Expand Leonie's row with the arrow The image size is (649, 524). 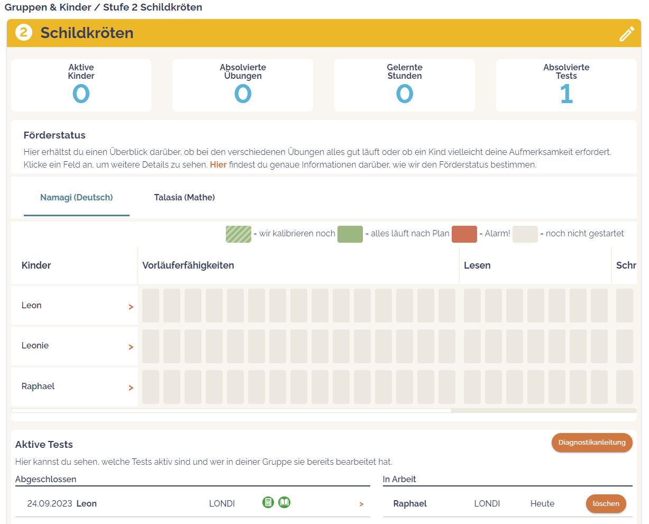tap(131, 347)
